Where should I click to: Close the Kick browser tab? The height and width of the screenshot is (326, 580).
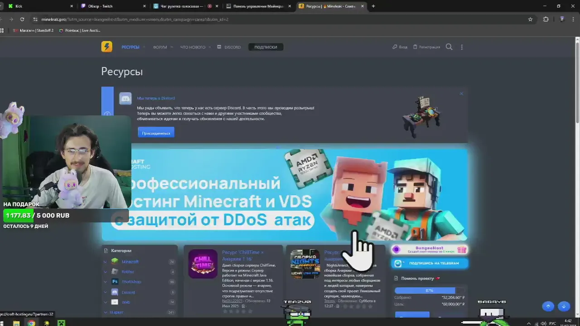click(72, 6)
